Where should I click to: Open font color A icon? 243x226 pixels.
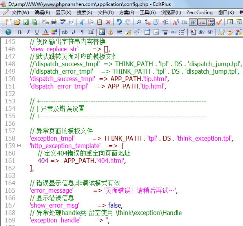click(x=46, y=32)
